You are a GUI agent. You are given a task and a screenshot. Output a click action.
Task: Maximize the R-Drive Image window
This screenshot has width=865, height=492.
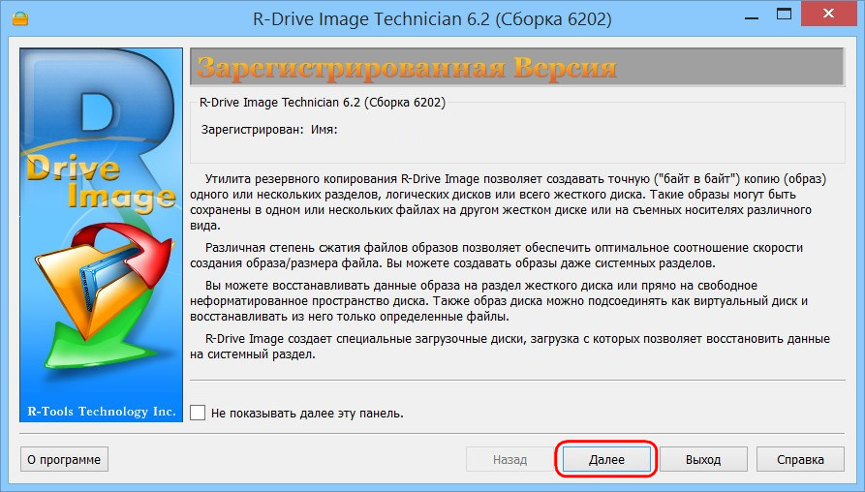click(x=784, y=14)
